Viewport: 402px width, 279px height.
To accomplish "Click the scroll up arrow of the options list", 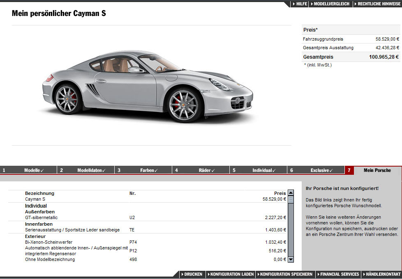I will pos(291,193).
